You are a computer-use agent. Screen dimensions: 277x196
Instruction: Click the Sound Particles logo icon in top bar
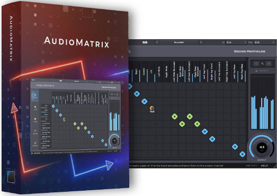tap(145, 42)
